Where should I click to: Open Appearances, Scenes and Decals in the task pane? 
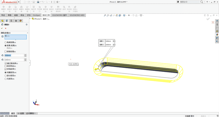(x=217, y=35)
